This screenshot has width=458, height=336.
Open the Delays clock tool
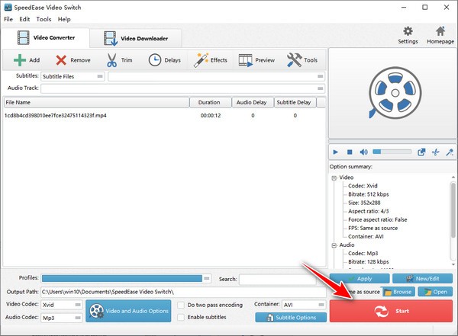(154, 59)
